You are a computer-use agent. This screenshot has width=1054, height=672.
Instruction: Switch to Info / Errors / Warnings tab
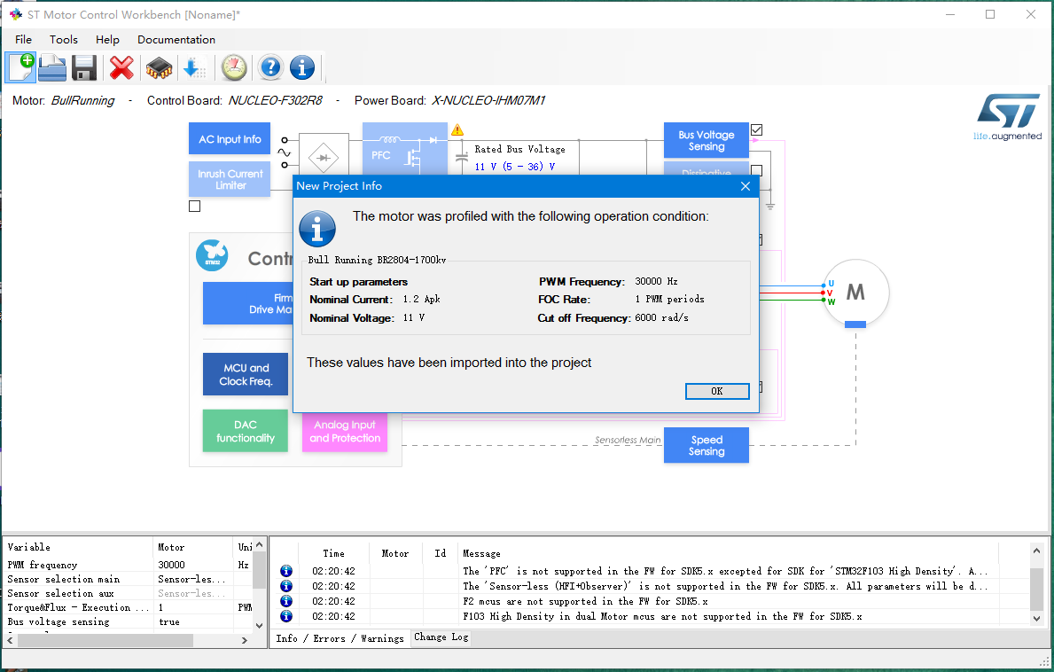click(x=340, y=638)
